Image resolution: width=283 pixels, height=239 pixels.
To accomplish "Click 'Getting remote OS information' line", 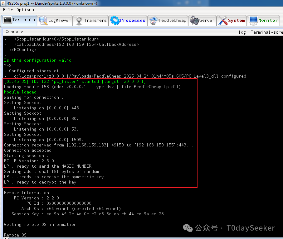I will (40, 225).
